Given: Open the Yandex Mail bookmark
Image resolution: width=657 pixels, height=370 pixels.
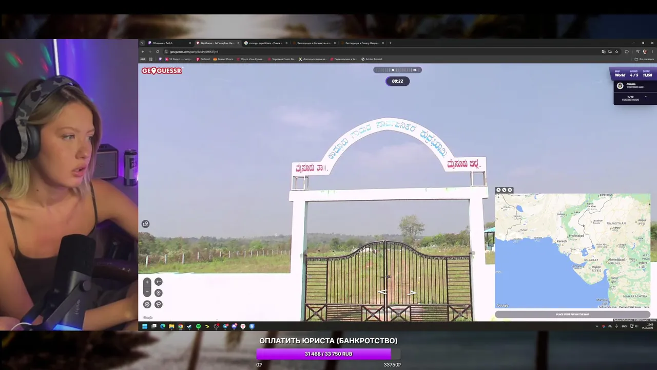Looking at the screenshot, I should coord(223,59).
